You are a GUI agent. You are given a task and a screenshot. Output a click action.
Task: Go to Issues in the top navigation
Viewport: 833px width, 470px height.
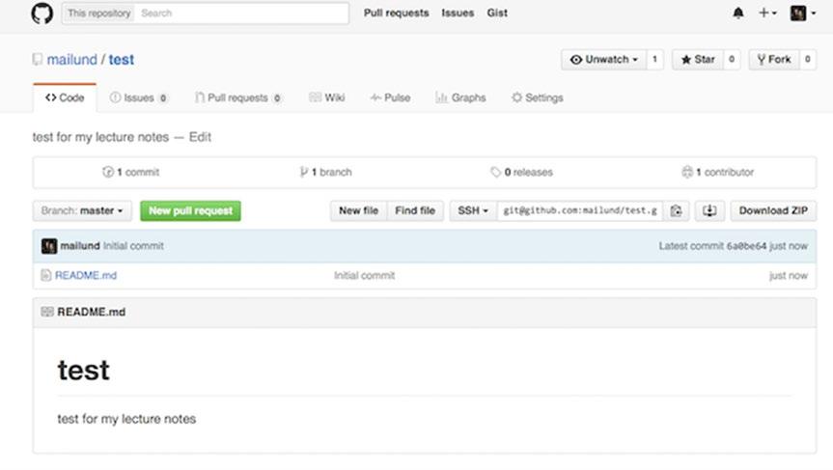pyautogui.click(x=458, y=13)
